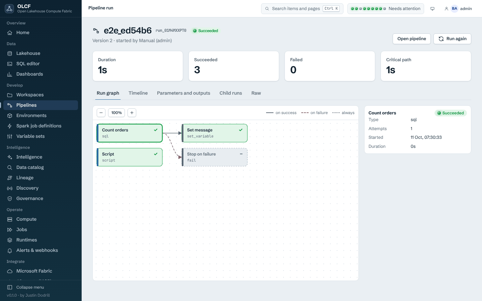The height and width of the screenshot is (301, 482).
Task: Click started time 11 Oct, 07:30:33
Action: [x=426, y=137]
